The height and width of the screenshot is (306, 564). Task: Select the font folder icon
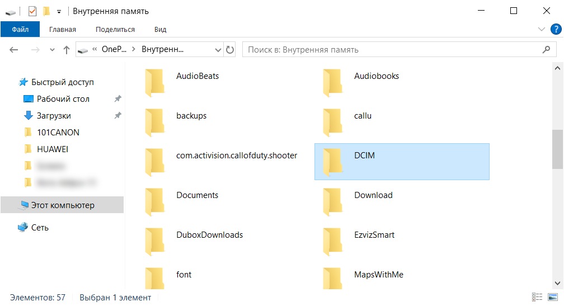(x=155, y=279)
